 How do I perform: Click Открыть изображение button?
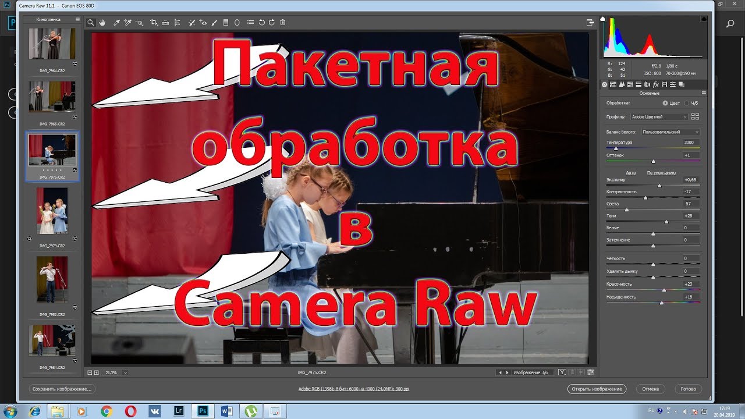[596, 389]
